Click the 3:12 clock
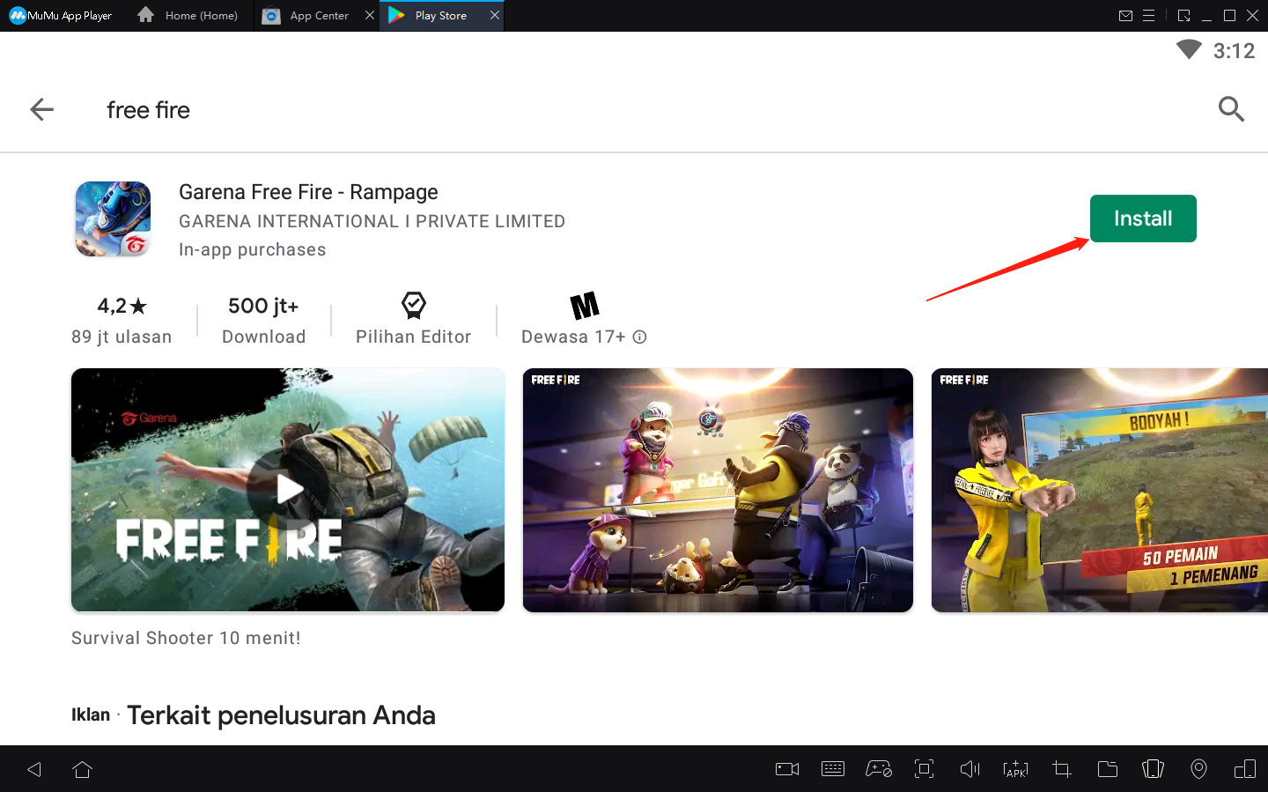Viewport: 1268px width, 792px height. 1234,51
